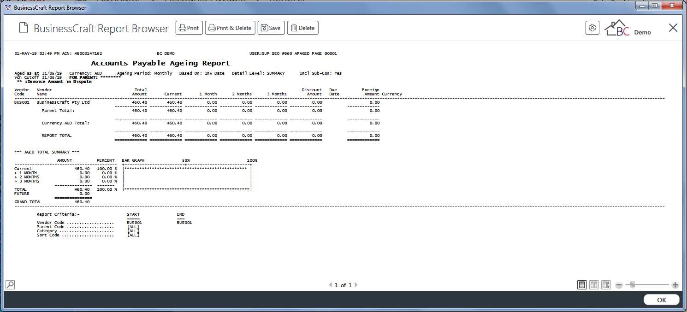Choose Print & Delete
Image resolution: width=687 pixels, height=312 pixels.
pos(230,28)
